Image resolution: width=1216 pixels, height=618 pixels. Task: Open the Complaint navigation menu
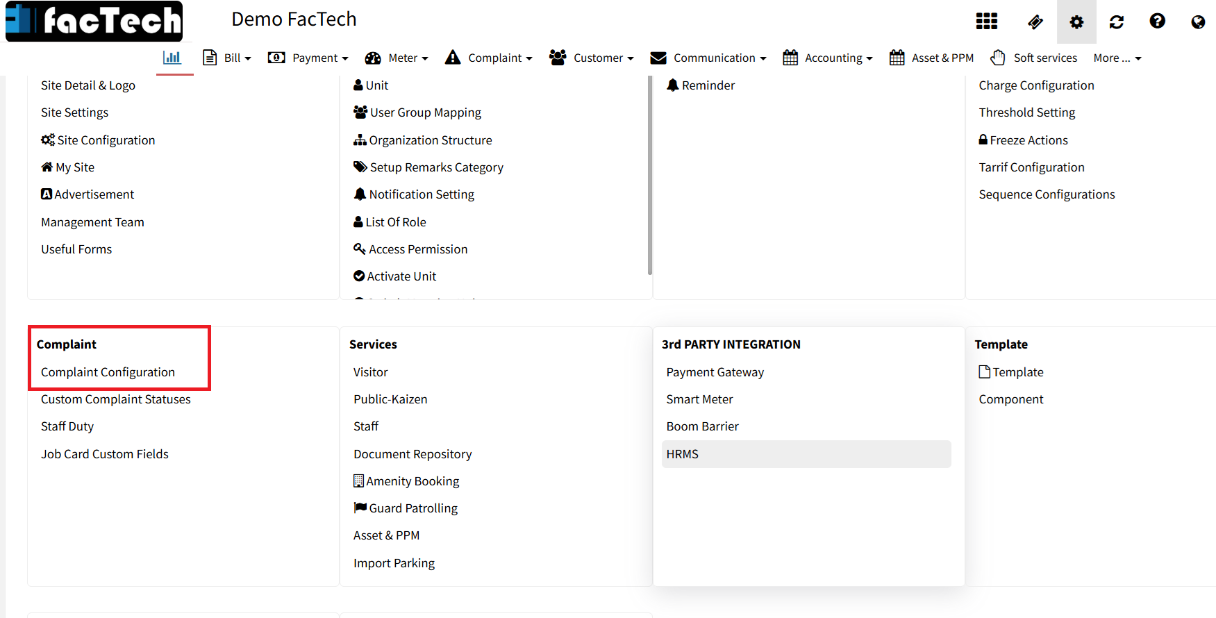click(489, 58)
